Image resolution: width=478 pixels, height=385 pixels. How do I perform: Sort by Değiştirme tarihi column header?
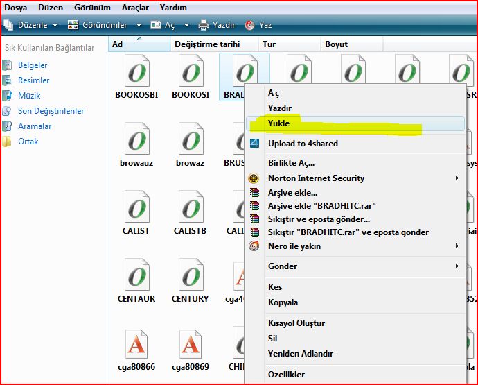tap(207, 44)
